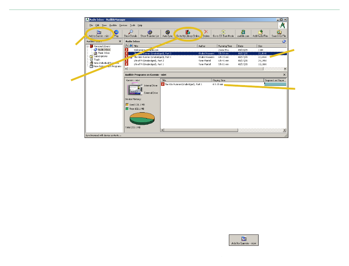Open the Tools menu
Viewport: 349px width, 266px height.
pos(132,25)
